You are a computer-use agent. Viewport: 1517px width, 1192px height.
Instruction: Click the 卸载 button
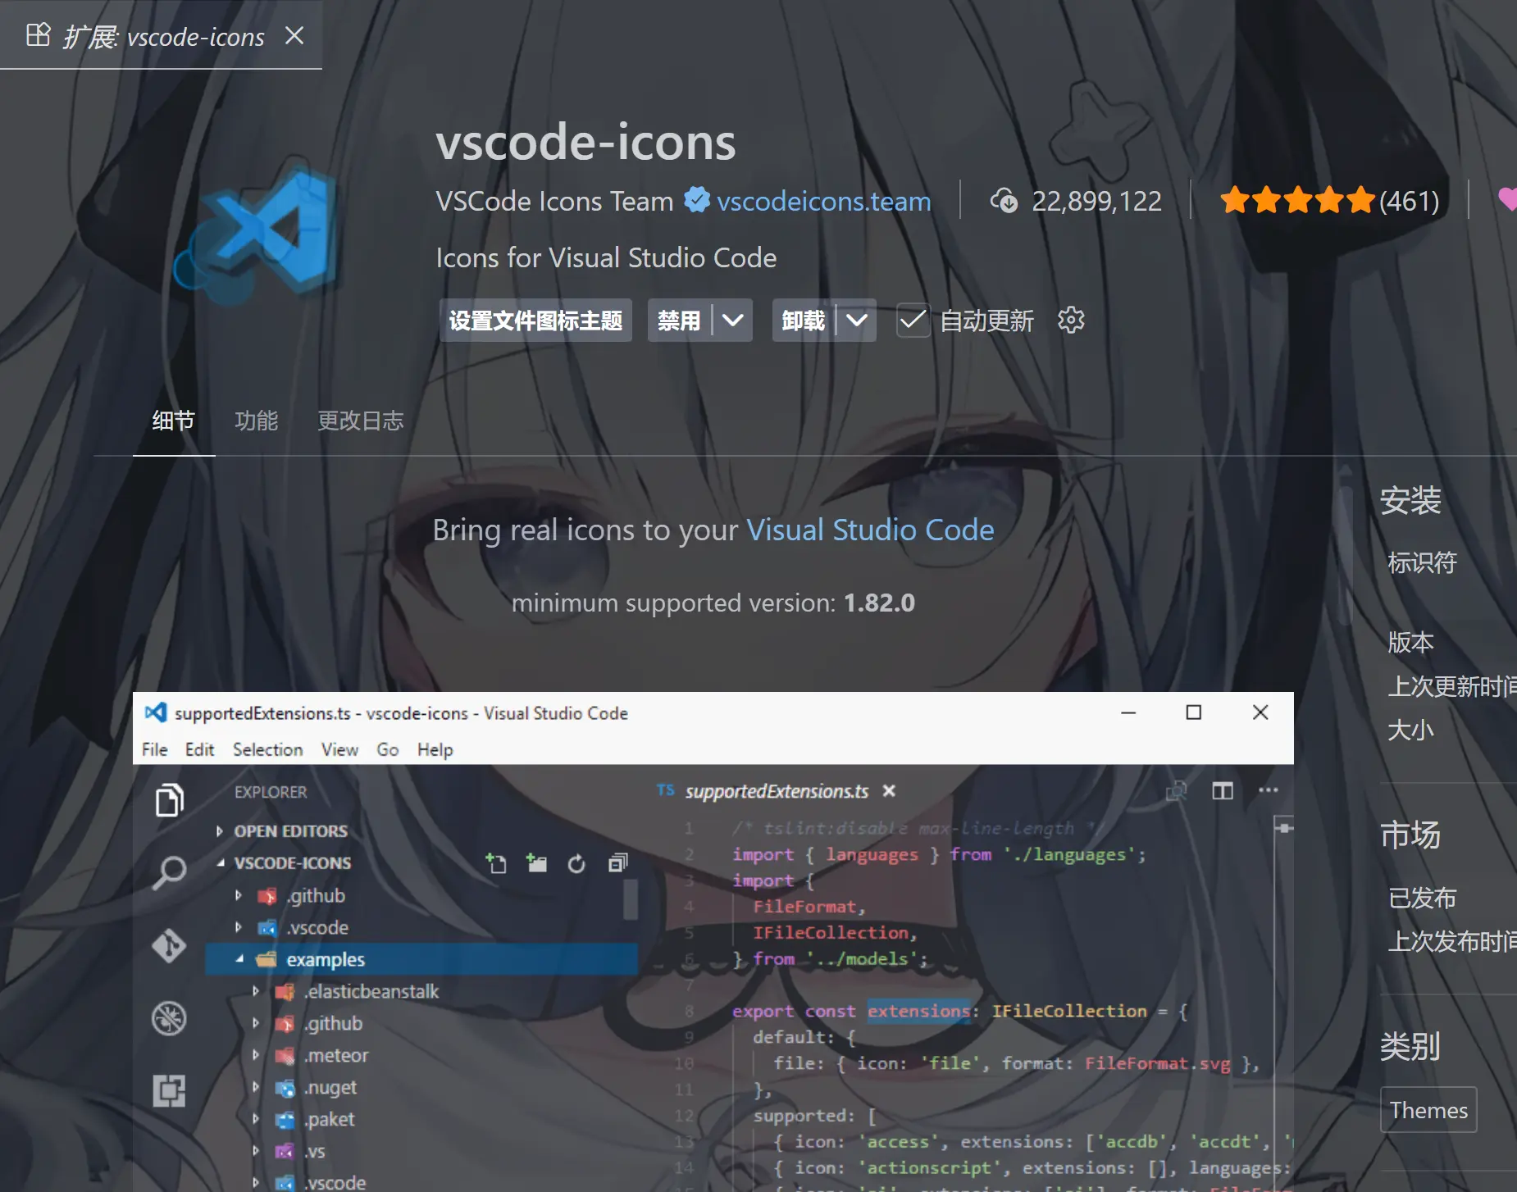pos(803,321)
